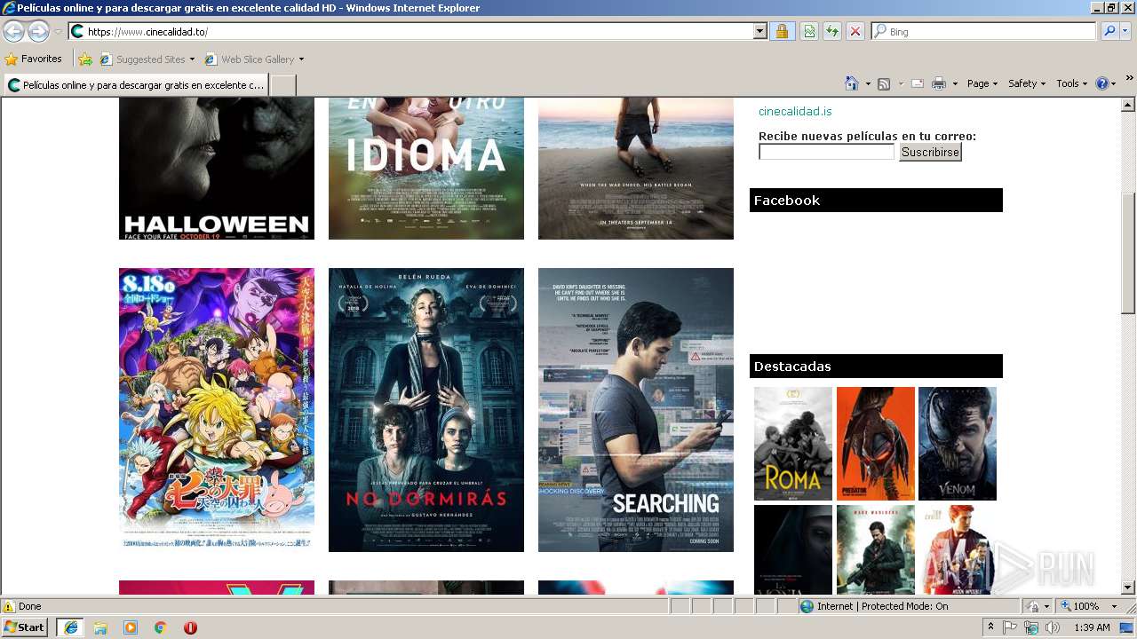Open the Mission Impossible featured thumbnail
Screen dimensions: 1137x639
[x=958, y=549]
